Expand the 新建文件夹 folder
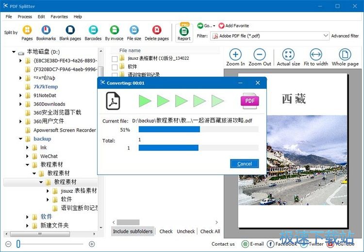364x252 pixels. 27,225
